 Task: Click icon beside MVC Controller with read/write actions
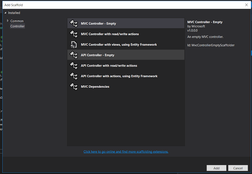tap(74, 34)
